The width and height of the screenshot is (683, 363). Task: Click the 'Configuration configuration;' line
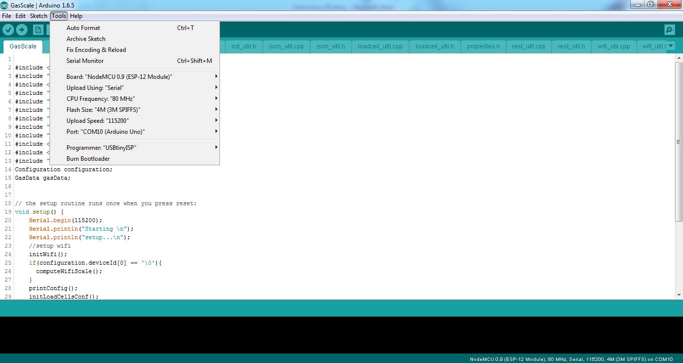(64, 169)
